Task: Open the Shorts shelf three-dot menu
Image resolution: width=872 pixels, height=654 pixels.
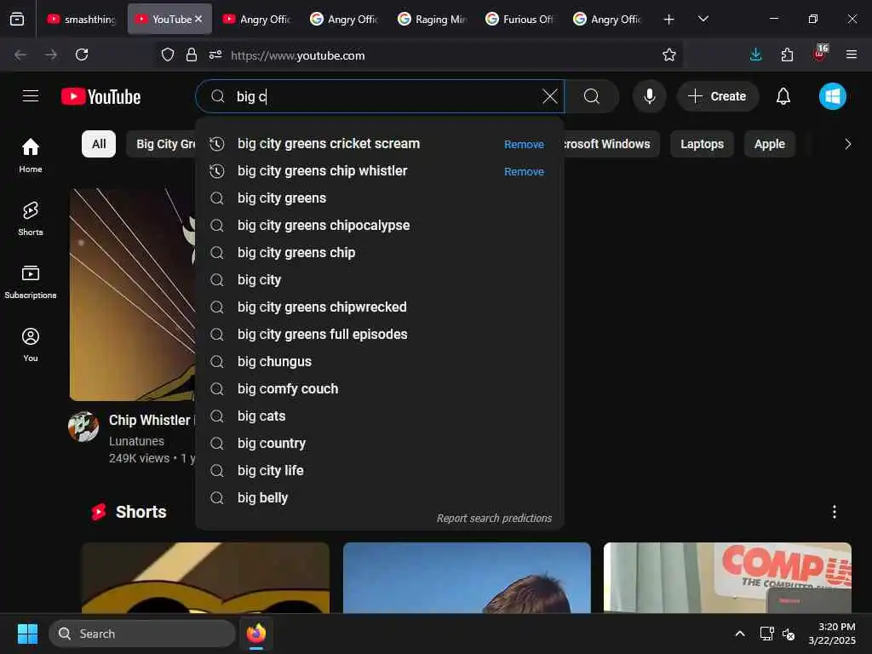Action: 835,512
